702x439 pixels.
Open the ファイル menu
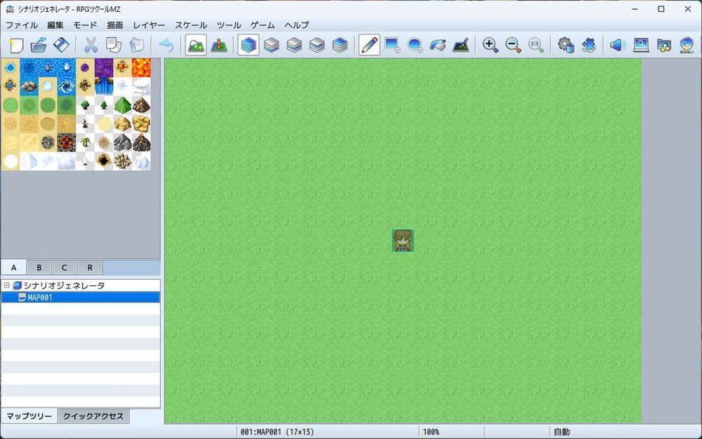pyautogui.click(x=22, y=25)
